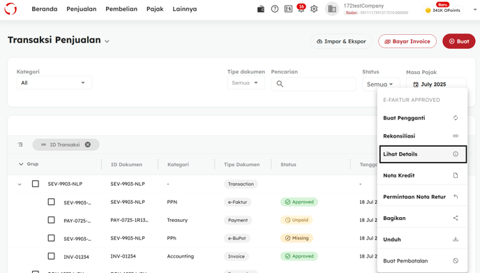
Task: Click the Nota Kredit document icon
Action: tap(456, 175)
